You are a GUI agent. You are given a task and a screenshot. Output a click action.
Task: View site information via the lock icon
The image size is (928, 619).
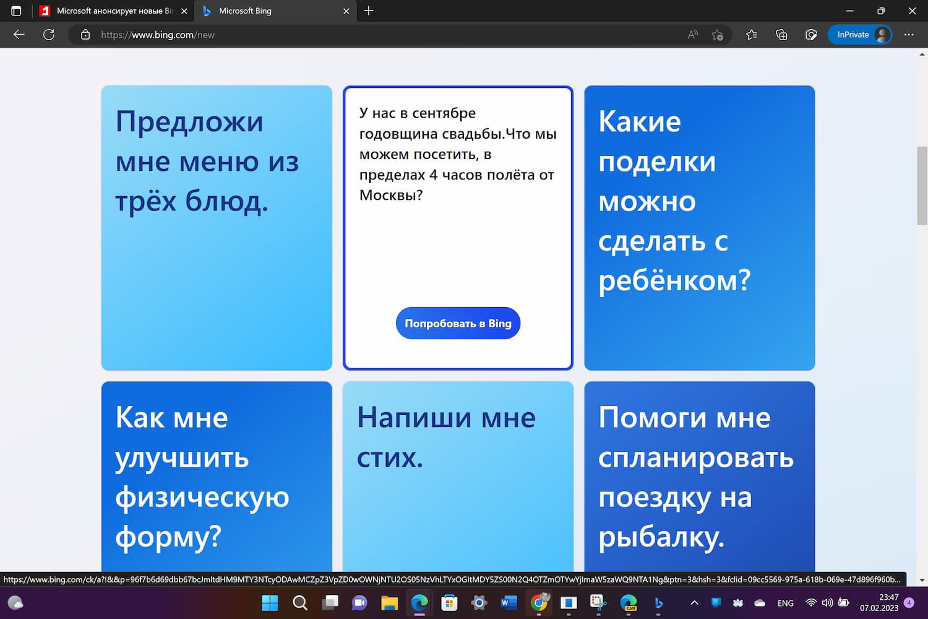click(x=85, y=35)
